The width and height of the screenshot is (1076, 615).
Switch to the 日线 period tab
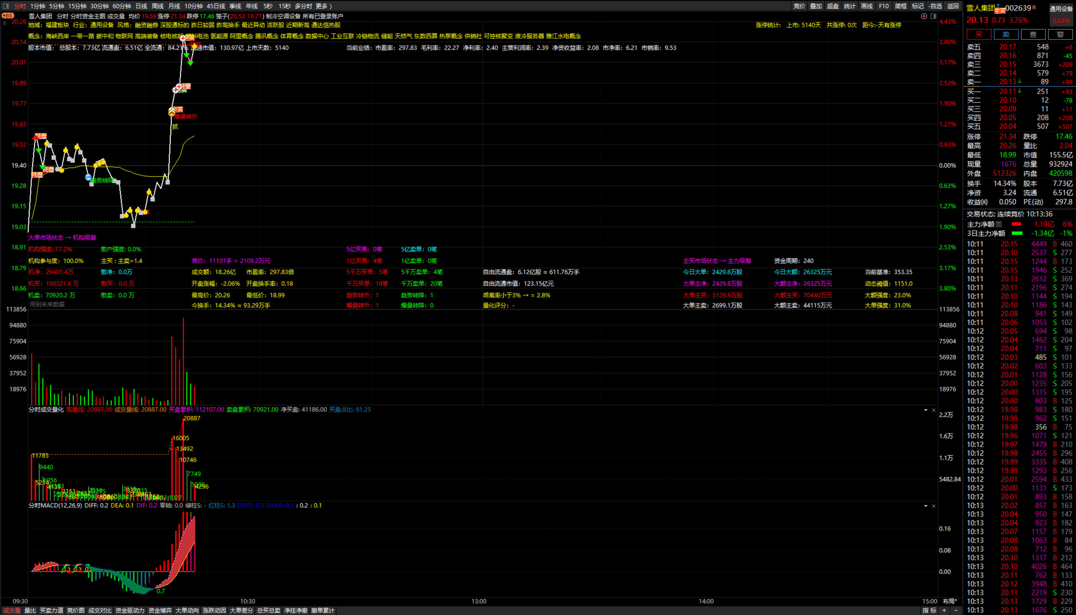coord(141,6)
